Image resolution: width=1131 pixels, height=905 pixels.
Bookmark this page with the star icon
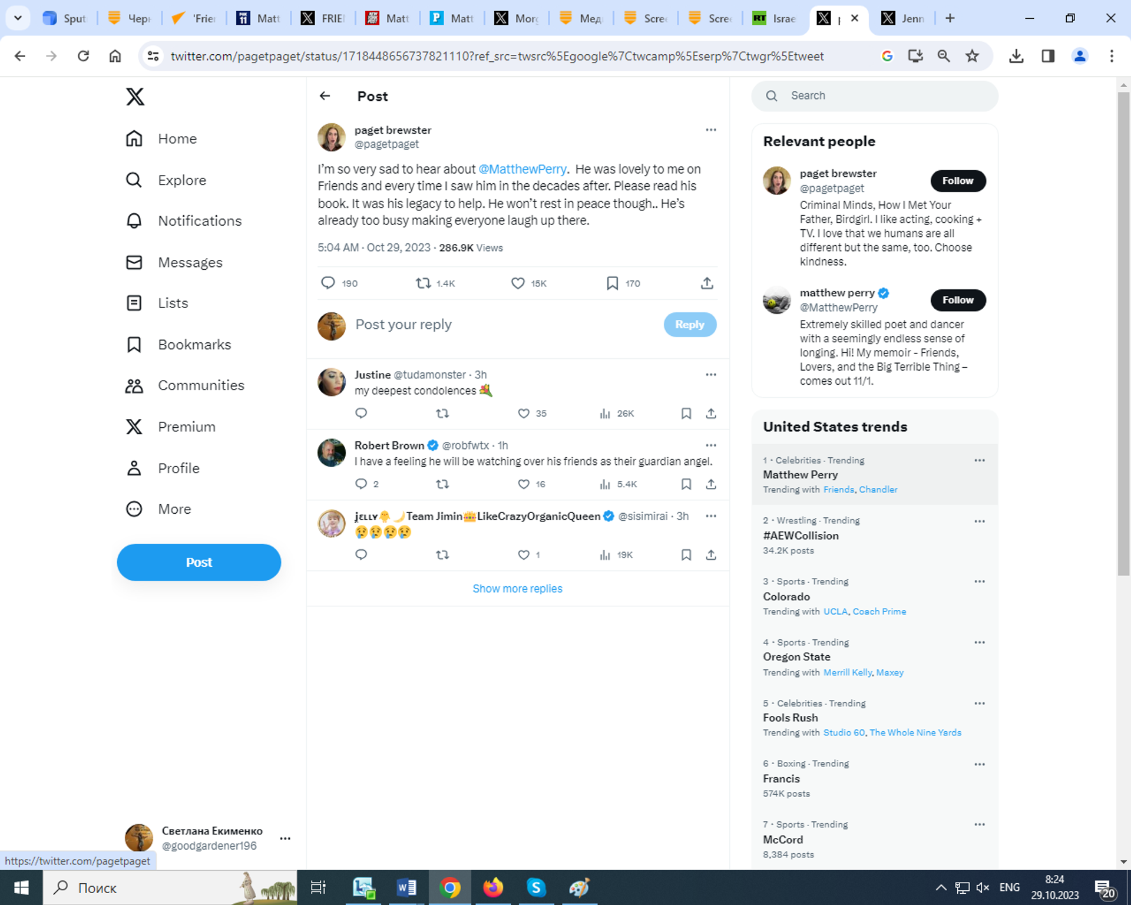pyautogui.click(x=972, y=56)
